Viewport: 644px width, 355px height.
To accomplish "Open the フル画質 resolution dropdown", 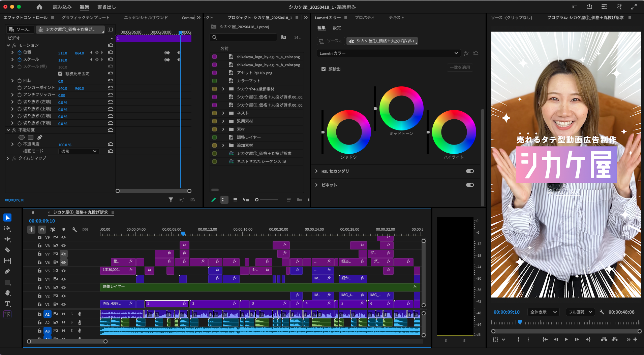I will [x=581, y=312].
